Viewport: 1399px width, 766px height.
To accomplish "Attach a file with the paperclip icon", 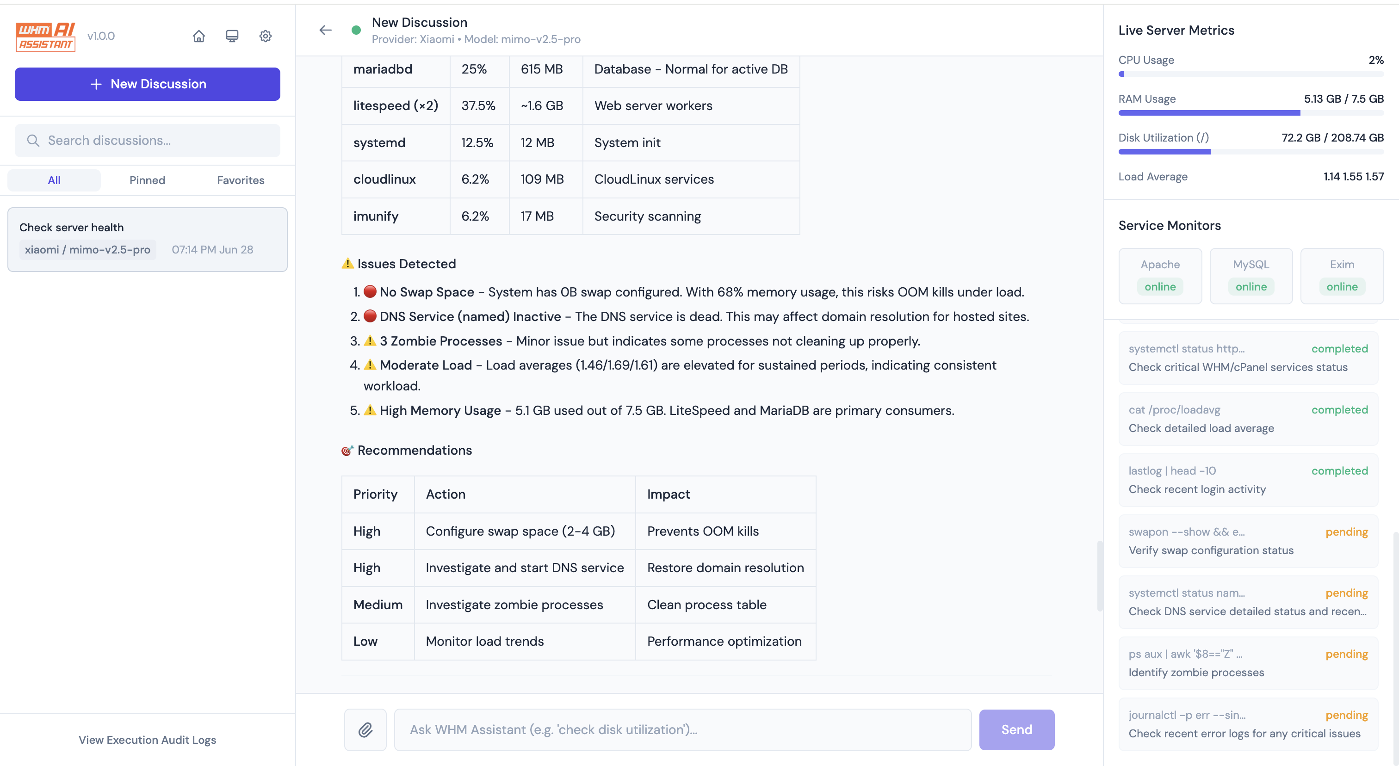I will coord(365,729).
